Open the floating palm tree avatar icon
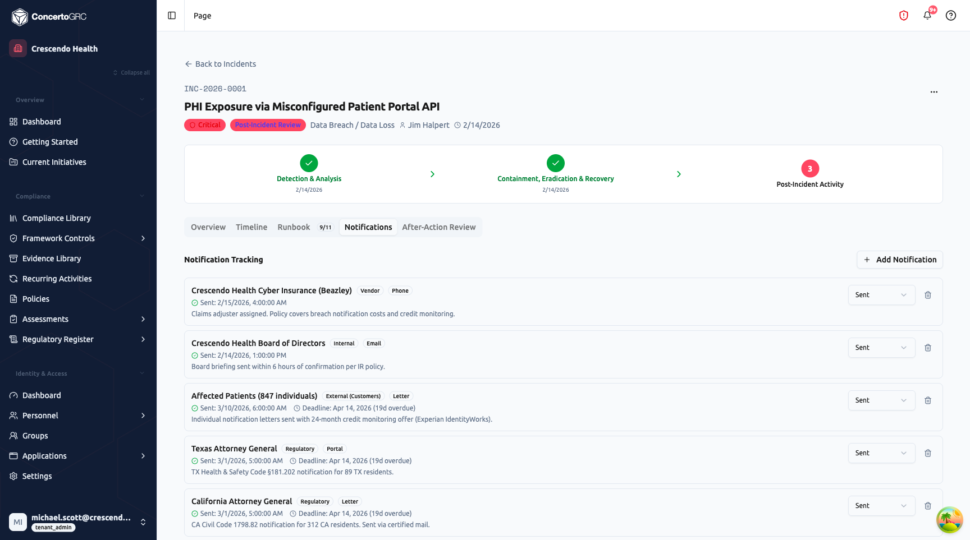 (x=950, y=520)
